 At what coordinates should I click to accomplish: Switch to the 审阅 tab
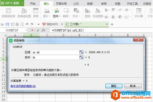104,4
